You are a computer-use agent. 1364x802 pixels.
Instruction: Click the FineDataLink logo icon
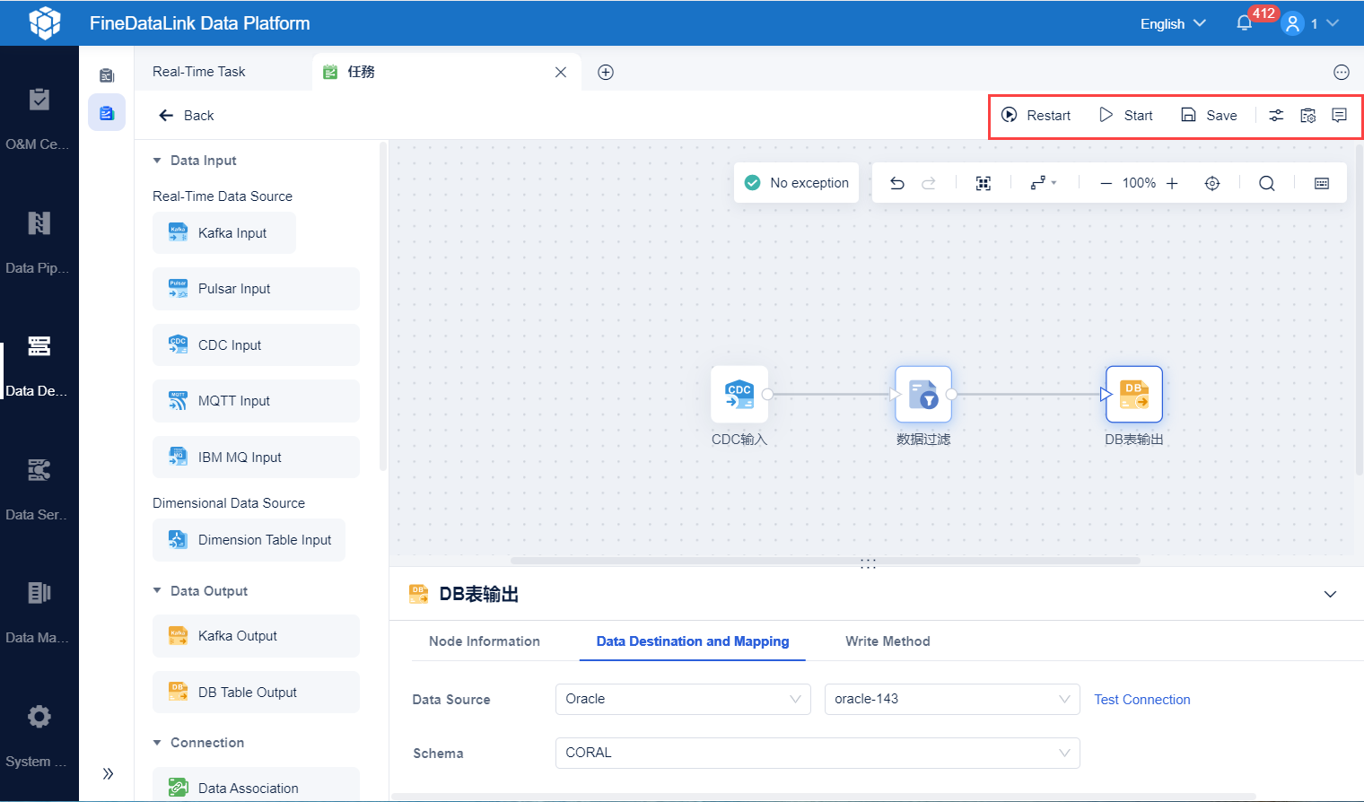[x=44, y=23]
